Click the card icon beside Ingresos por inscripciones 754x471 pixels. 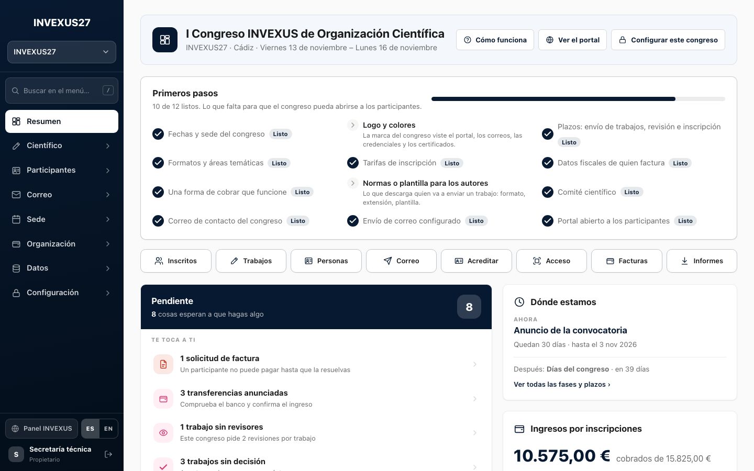(519, 429)
